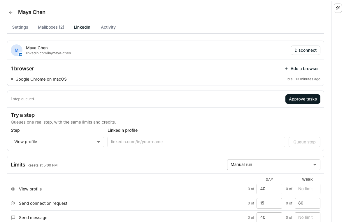The height and width of the screenshot is (222, 344).
Task: Click the View profile weekly No limit field
Action: point(307,189)
